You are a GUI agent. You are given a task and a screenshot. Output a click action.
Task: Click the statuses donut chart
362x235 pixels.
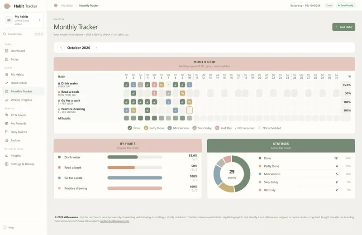[x=232, y=174]
